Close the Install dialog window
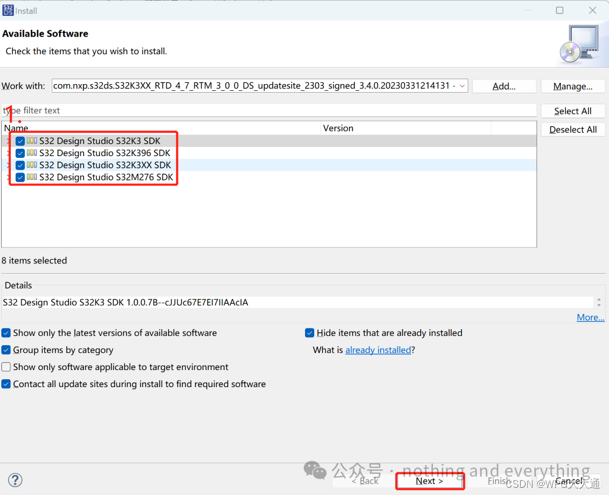 point(593,10)
